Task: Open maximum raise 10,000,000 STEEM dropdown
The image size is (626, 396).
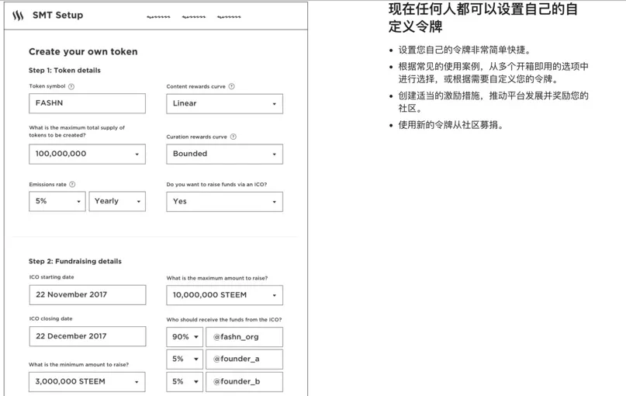Action: click(224, 295)
